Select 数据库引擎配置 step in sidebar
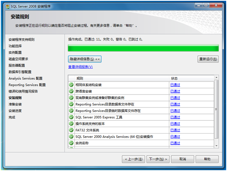 pyautogui.click(x=20, y=72)
